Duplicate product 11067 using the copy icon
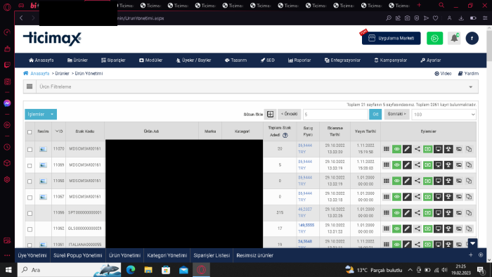Image resolution: width=492 pixels, height=277 pixels. pyautogui.click(x=469, y=197)
